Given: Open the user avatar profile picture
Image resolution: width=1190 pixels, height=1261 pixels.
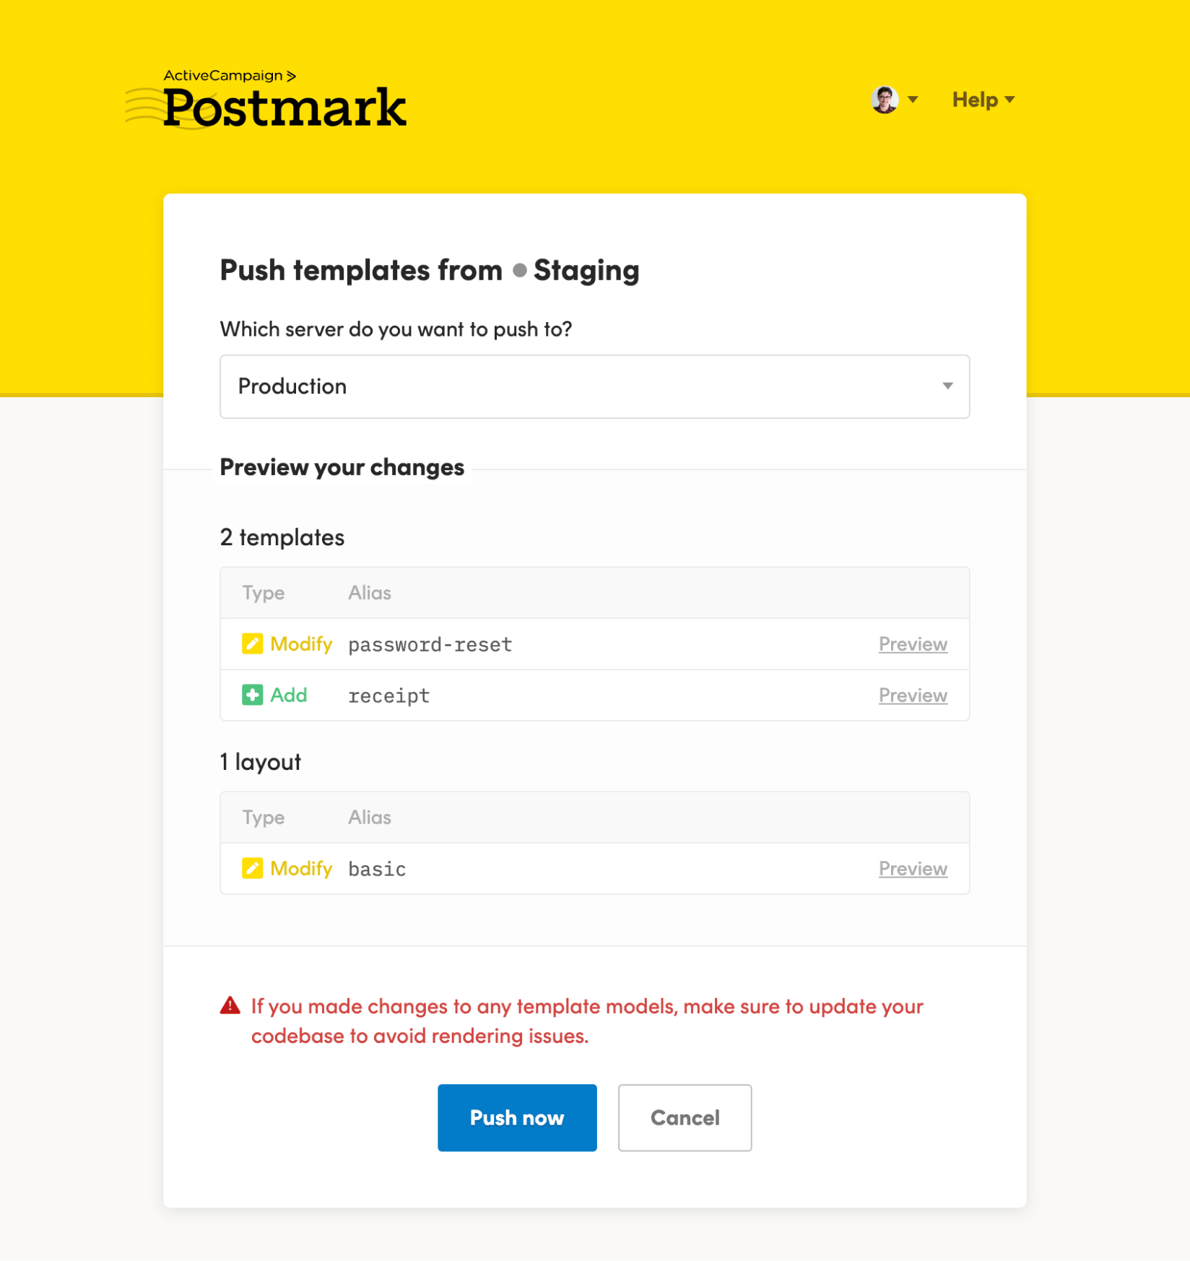Looking at the screenshot, I should [x=882, y=99].
